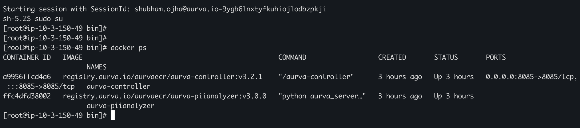This screenshot has width=580, height=128.
Task: Click the SessionId value on the first line
Action: pos(230,9)
